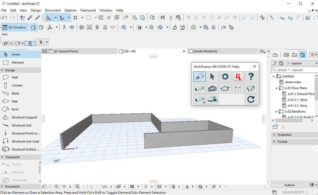Click the Redo arrow in the toolbar
The height and width of the screenshot is (195, 318).
pyautogui.click(x=12, y=18)
